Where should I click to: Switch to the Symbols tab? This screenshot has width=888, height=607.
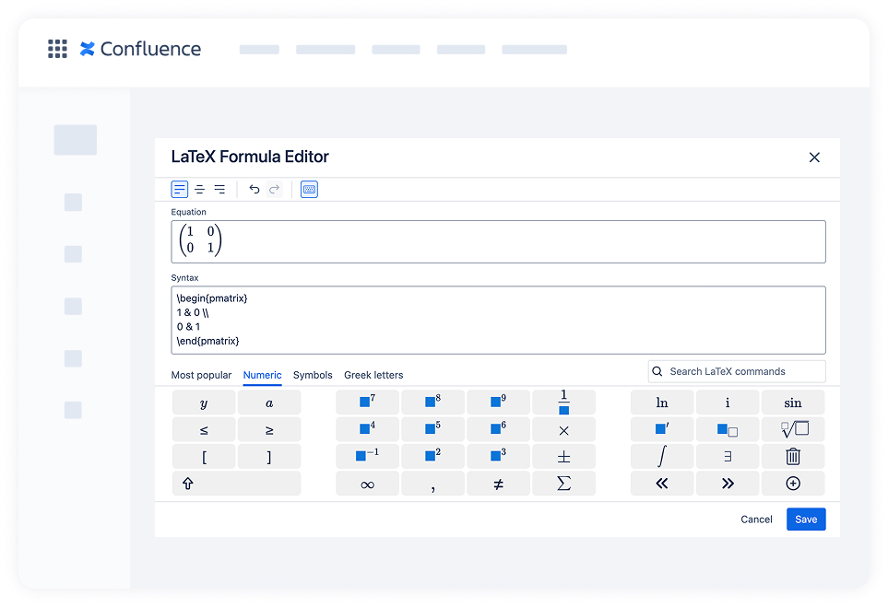click(312, 375)
